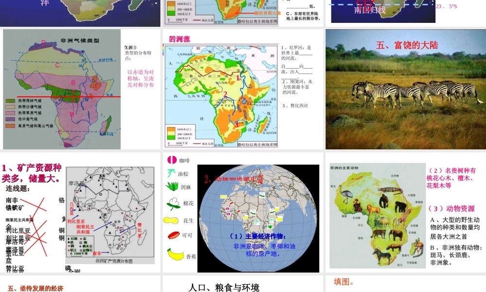Click the 摩洛哥 label on the mineral map
486x292 pixels.
[x=76, y=183]
